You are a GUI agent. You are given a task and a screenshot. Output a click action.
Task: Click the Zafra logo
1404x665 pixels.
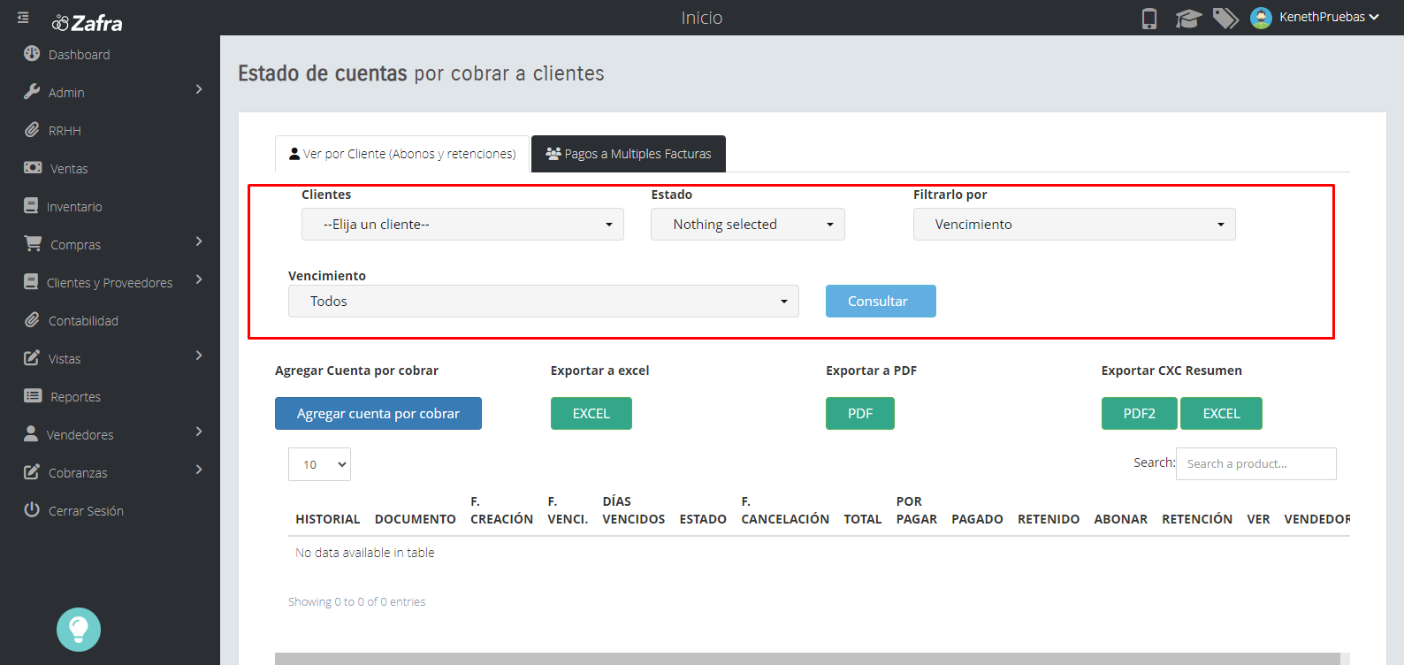pos(88,23)
